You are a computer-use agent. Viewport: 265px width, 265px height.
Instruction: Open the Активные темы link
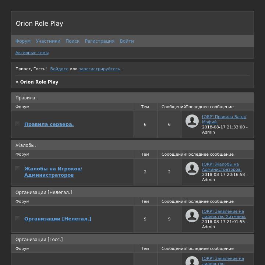tap(32, 53)
